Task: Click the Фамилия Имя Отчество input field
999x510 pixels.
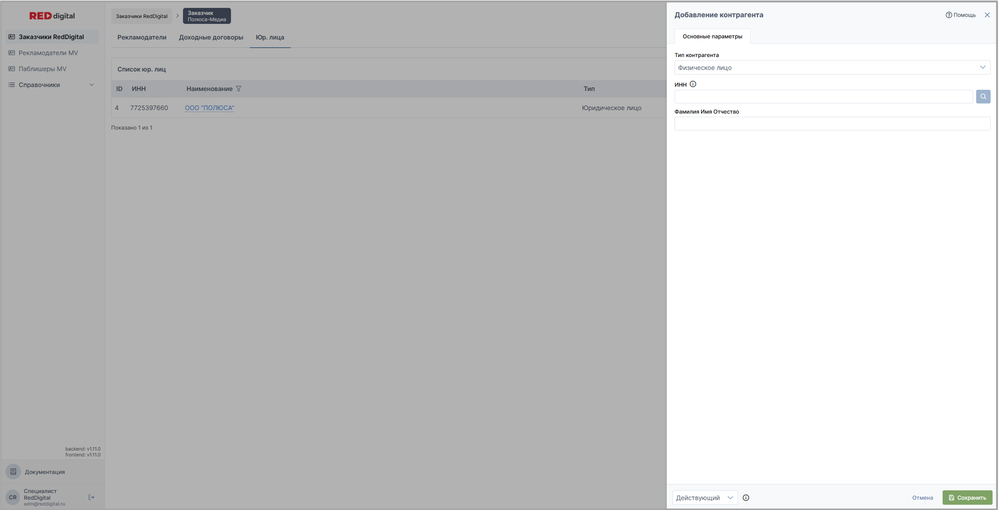Action: click(x=832, y=124)
